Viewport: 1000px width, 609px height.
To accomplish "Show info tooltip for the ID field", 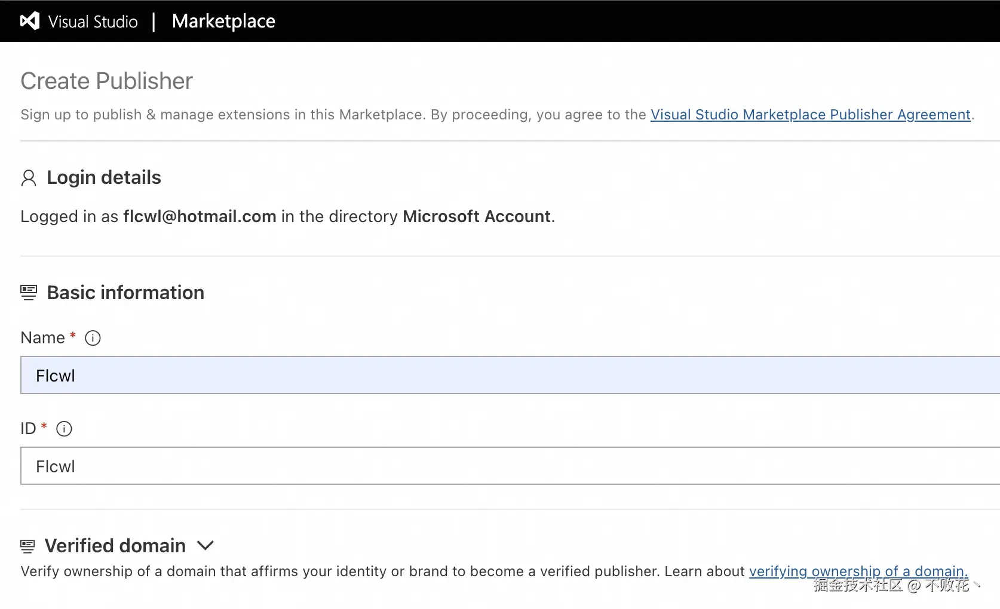I will click(x=64, y=429).
